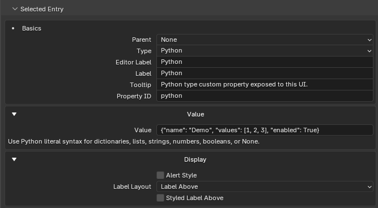Viewport: 378px width, 208px height.
Task: Click the Type field label
Action: pyautogui.click(x=144, y=51)
